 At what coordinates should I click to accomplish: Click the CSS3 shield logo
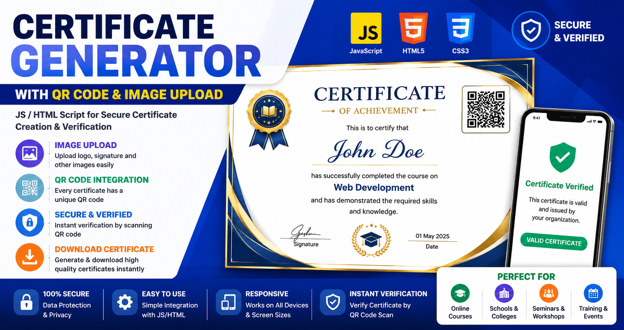coord(461,28)
